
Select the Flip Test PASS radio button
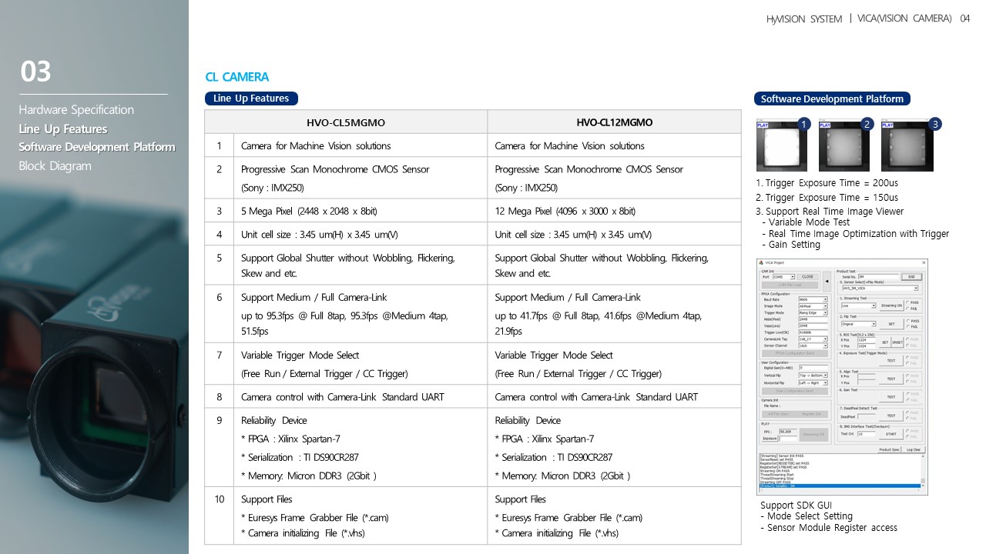pos(908,321)
